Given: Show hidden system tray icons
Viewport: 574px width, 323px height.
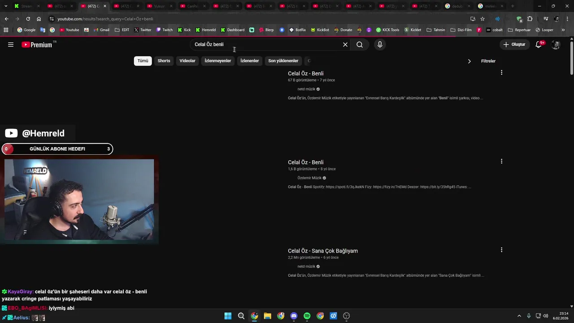Looking at the screenshot, I should click(519, 316).
